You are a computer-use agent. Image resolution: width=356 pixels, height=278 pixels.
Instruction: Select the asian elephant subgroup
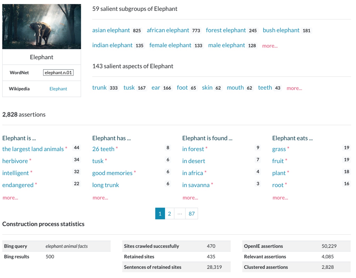click(x=111, y=31)
